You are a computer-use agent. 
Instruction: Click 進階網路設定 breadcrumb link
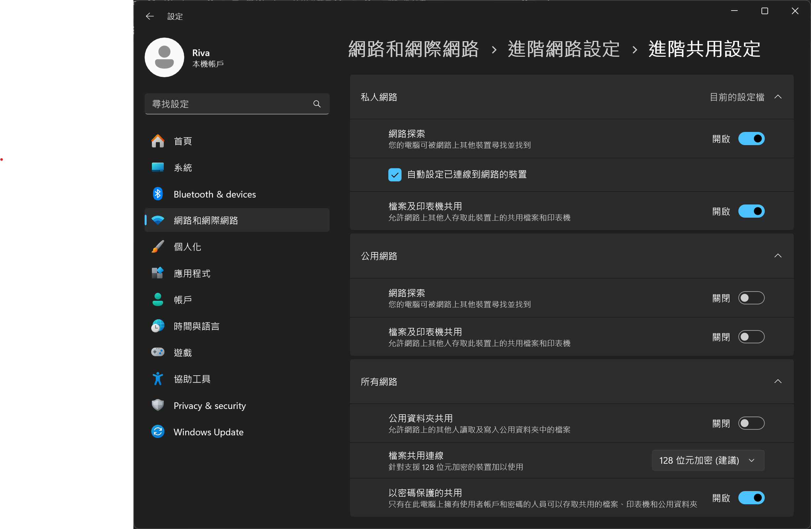(x=564, y=49)
